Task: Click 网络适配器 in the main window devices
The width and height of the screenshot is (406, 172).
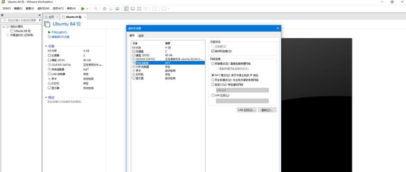Action: point(58,69)
